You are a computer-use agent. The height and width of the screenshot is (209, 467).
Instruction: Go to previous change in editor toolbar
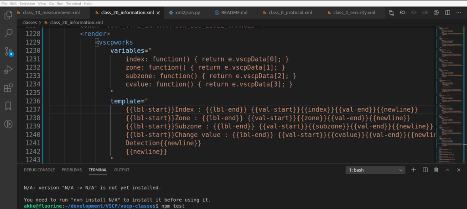(402, 13)
